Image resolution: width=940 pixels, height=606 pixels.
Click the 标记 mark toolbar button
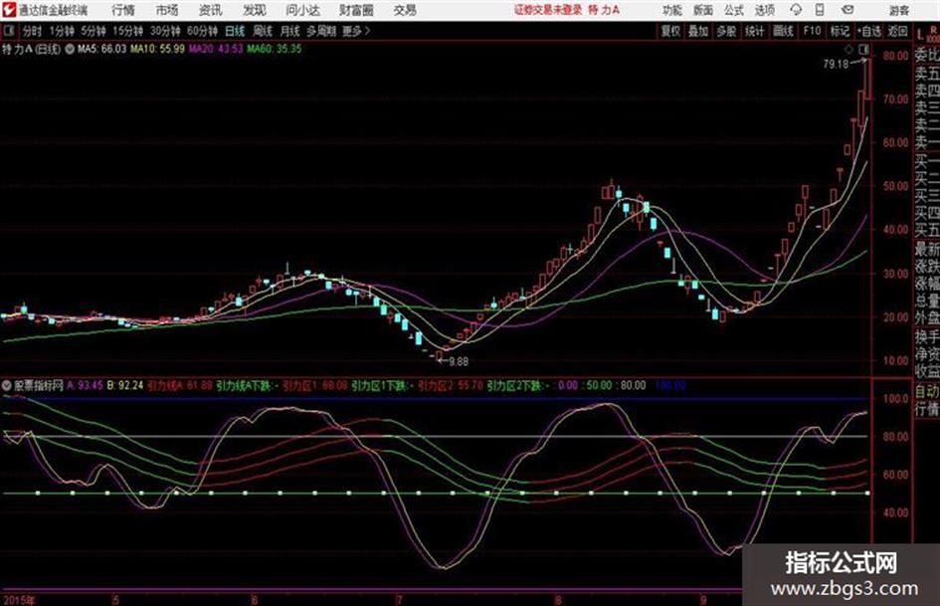pos(840,31)
